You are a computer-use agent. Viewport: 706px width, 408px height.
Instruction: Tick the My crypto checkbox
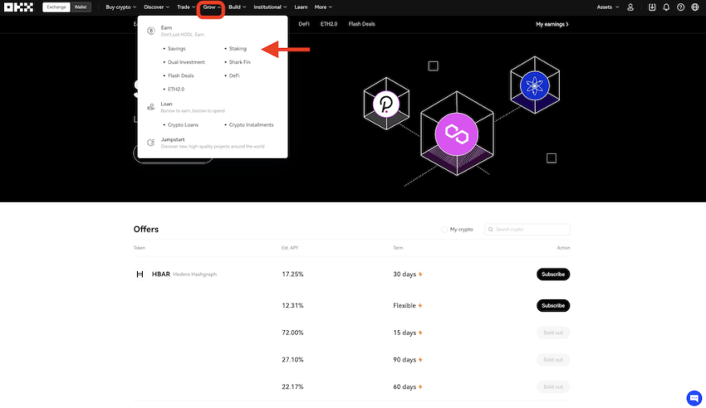(444, 229)
